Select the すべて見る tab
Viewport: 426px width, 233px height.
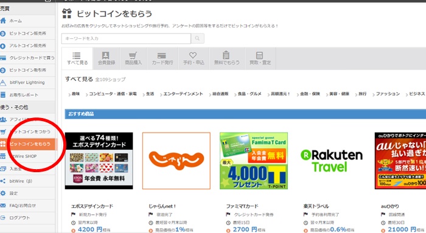(77, 58)
